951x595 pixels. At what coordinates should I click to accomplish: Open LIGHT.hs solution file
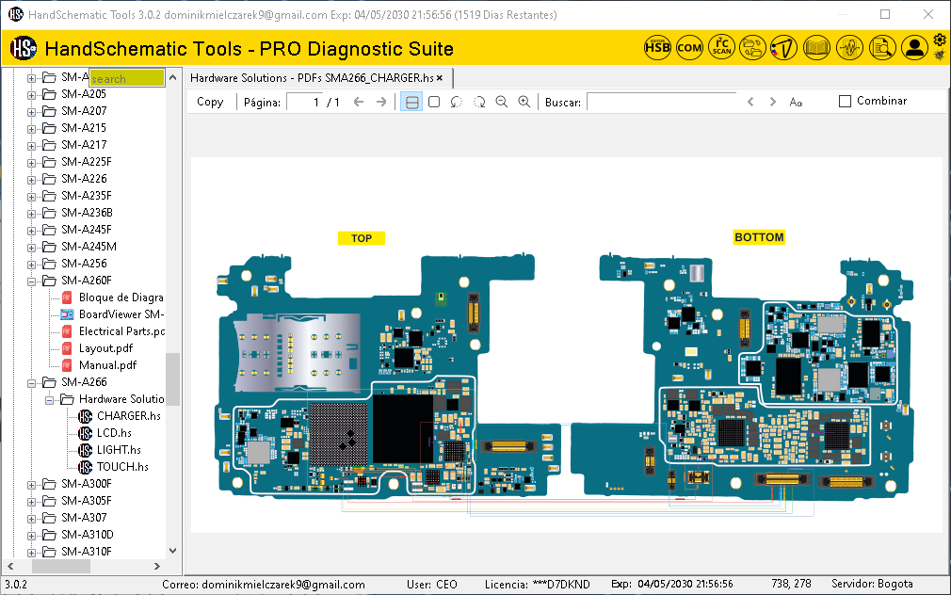pyautogui.click(x=119, y=449)
